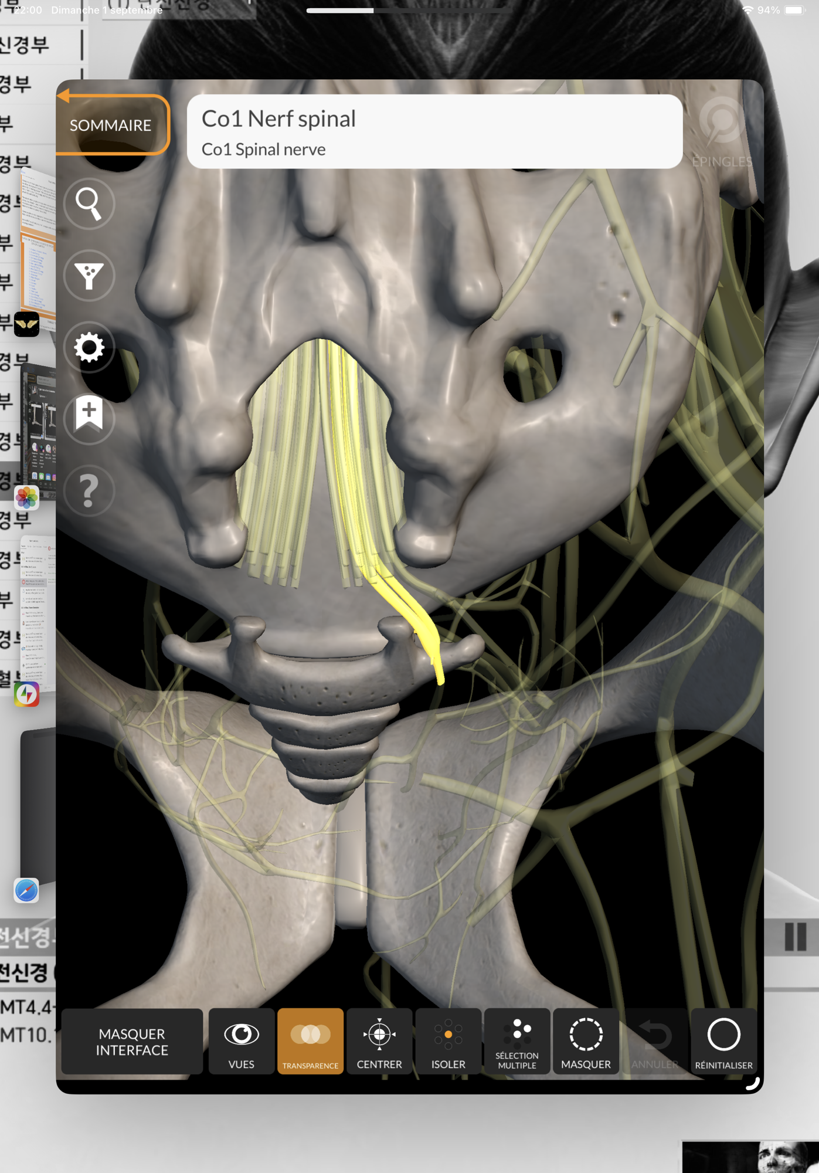Viewport: 819px width, 1173px height.
Task: Open the Vues eye menu
Action: click(242, 1042)
